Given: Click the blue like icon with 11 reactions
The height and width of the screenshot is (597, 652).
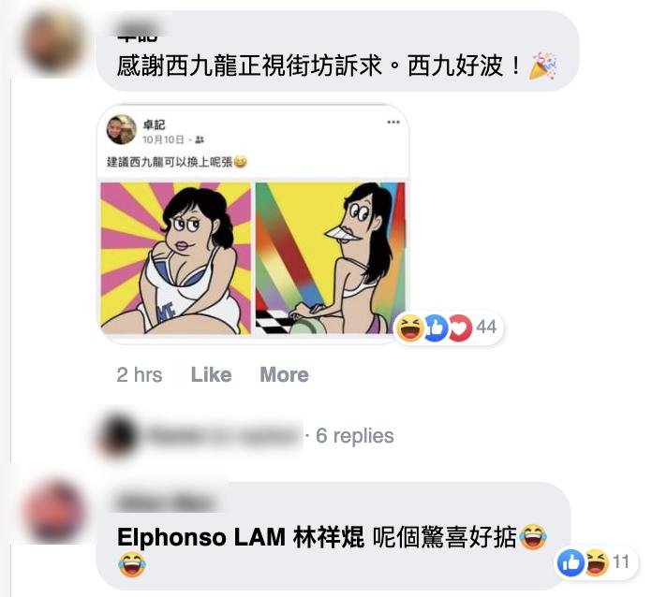Looking at the screenshot, I should click(x=570, y=562).
